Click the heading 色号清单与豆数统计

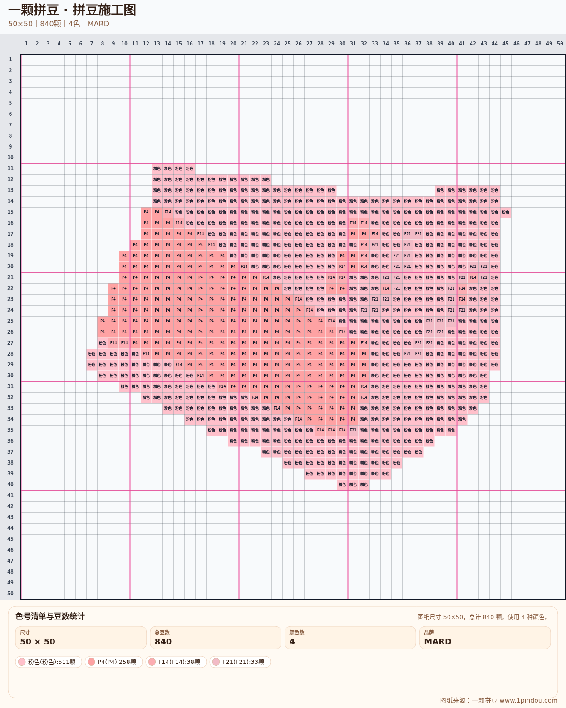[x=50, y=616]
